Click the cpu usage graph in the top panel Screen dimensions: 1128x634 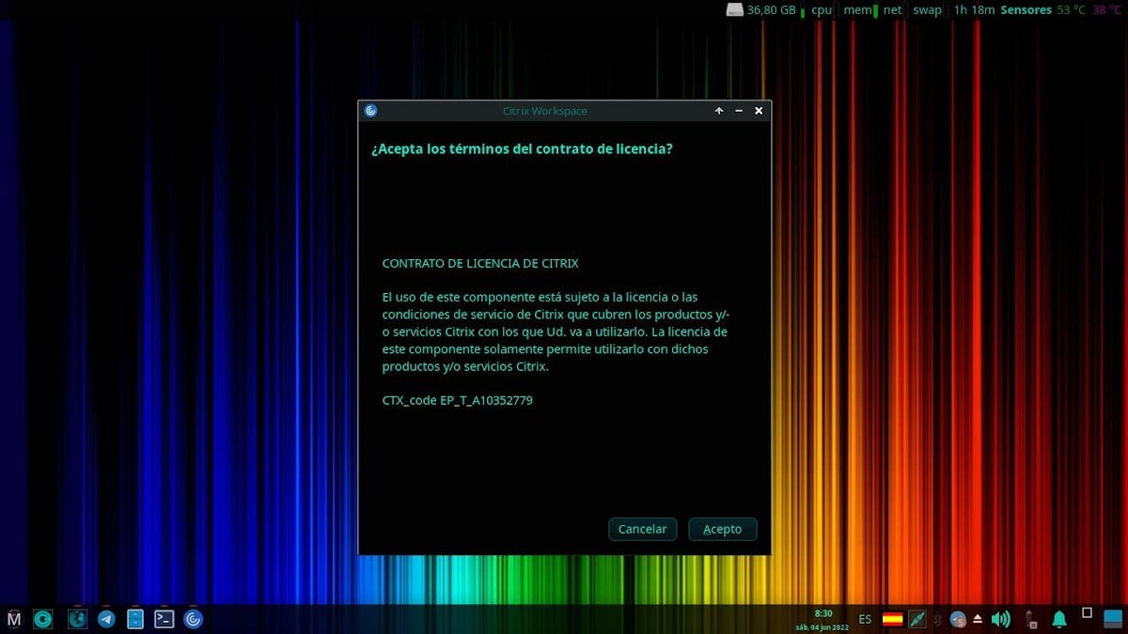click(819, 10)
